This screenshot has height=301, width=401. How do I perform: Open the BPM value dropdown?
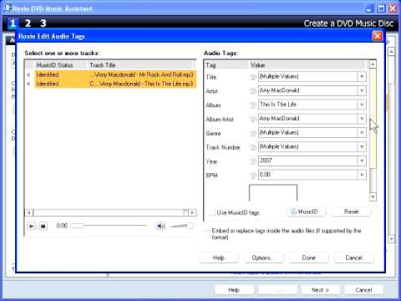point(362,175)
